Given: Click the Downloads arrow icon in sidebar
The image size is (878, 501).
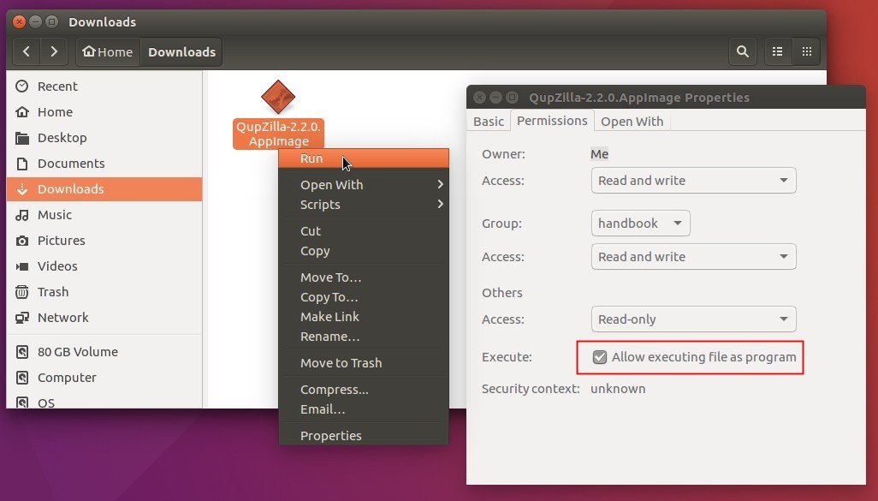Looking at the screenshot, I should click(22, 189).
